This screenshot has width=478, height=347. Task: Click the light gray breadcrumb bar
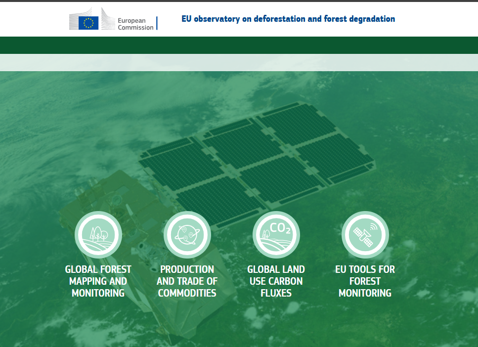[x=239, y=62]
